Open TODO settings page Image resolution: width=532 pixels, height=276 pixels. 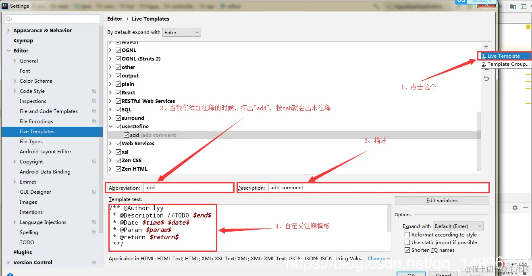(27, 243)
